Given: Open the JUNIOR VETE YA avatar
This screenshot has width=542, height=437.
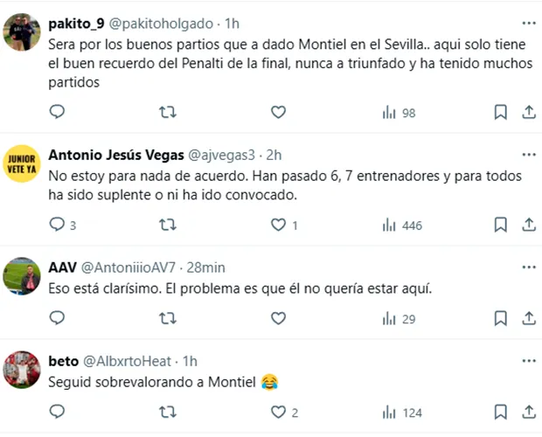Looking at the screenshot, I should [20, 163].
